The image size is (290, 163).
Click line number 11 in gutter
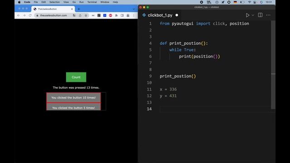(149, 89)
